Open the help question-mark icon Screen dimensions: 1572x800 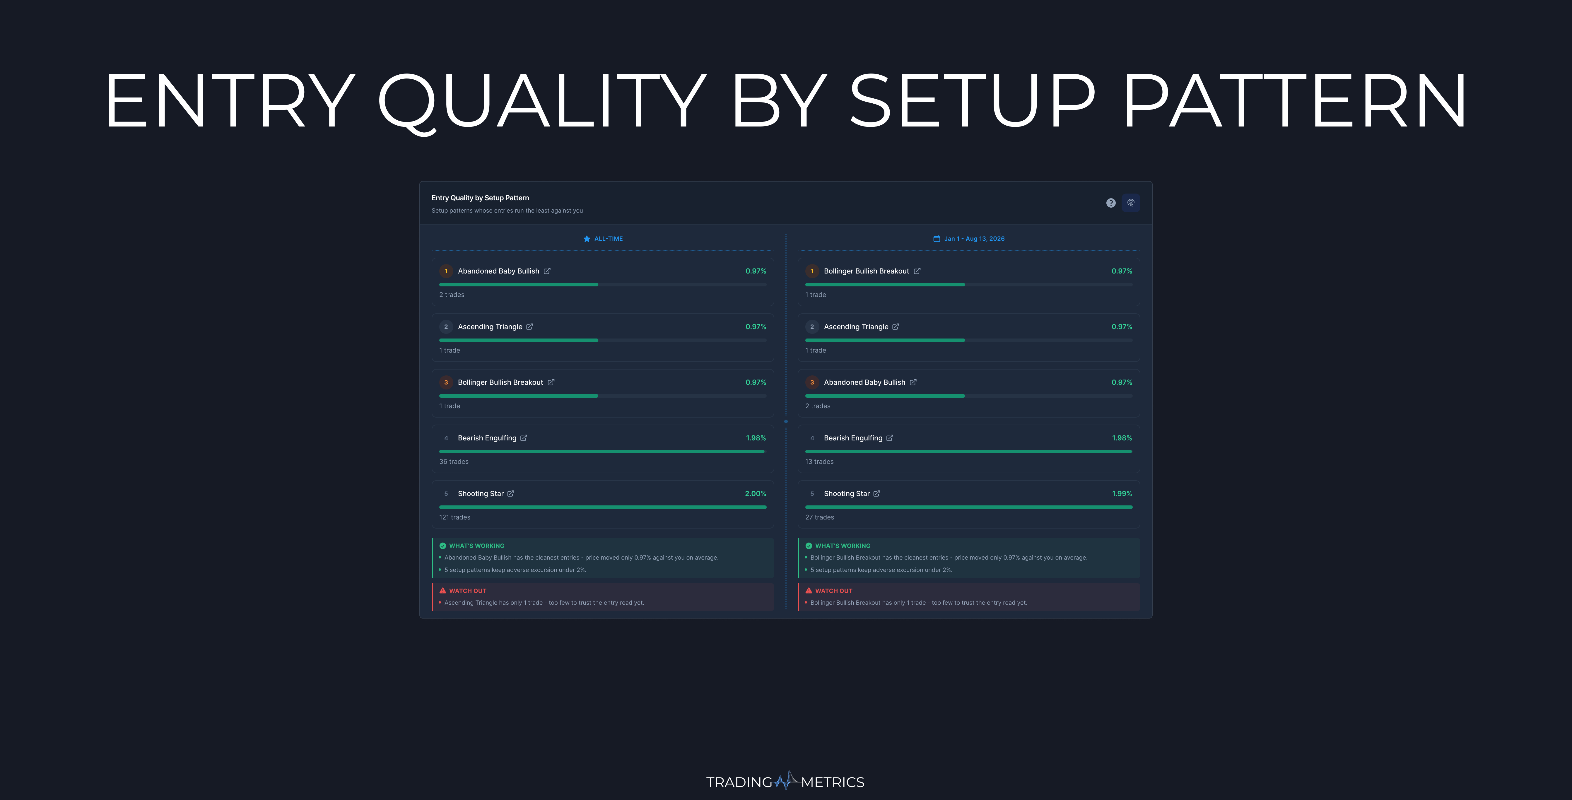1111,203
